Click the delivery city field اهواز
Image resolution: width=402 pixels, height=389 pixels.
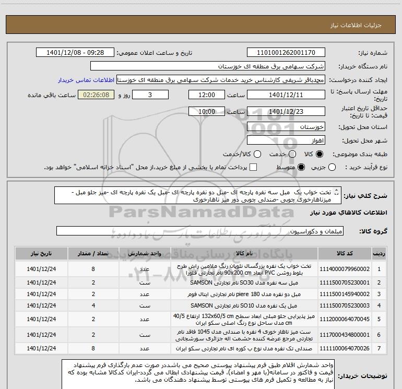(x=286, y=140)
